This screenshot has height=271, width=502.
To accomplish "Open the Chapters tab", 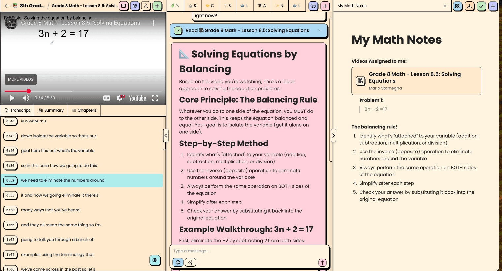I will pos(84,110).
